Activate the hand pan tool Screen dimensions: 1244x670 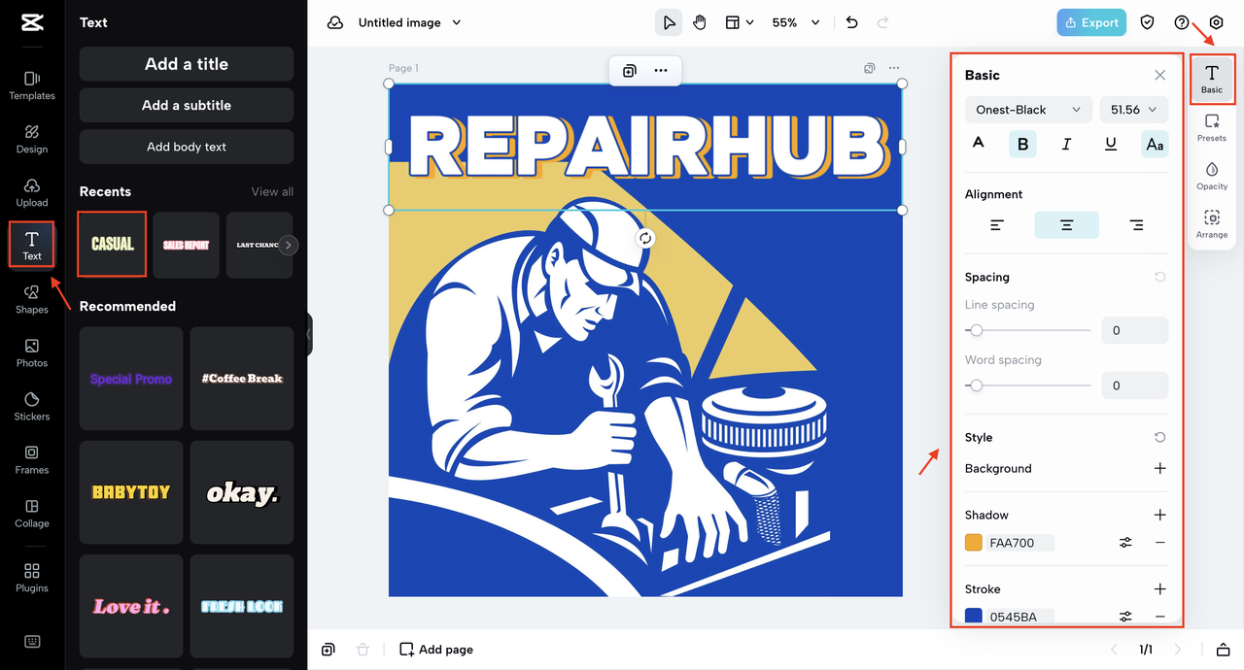tap(700, 22)
